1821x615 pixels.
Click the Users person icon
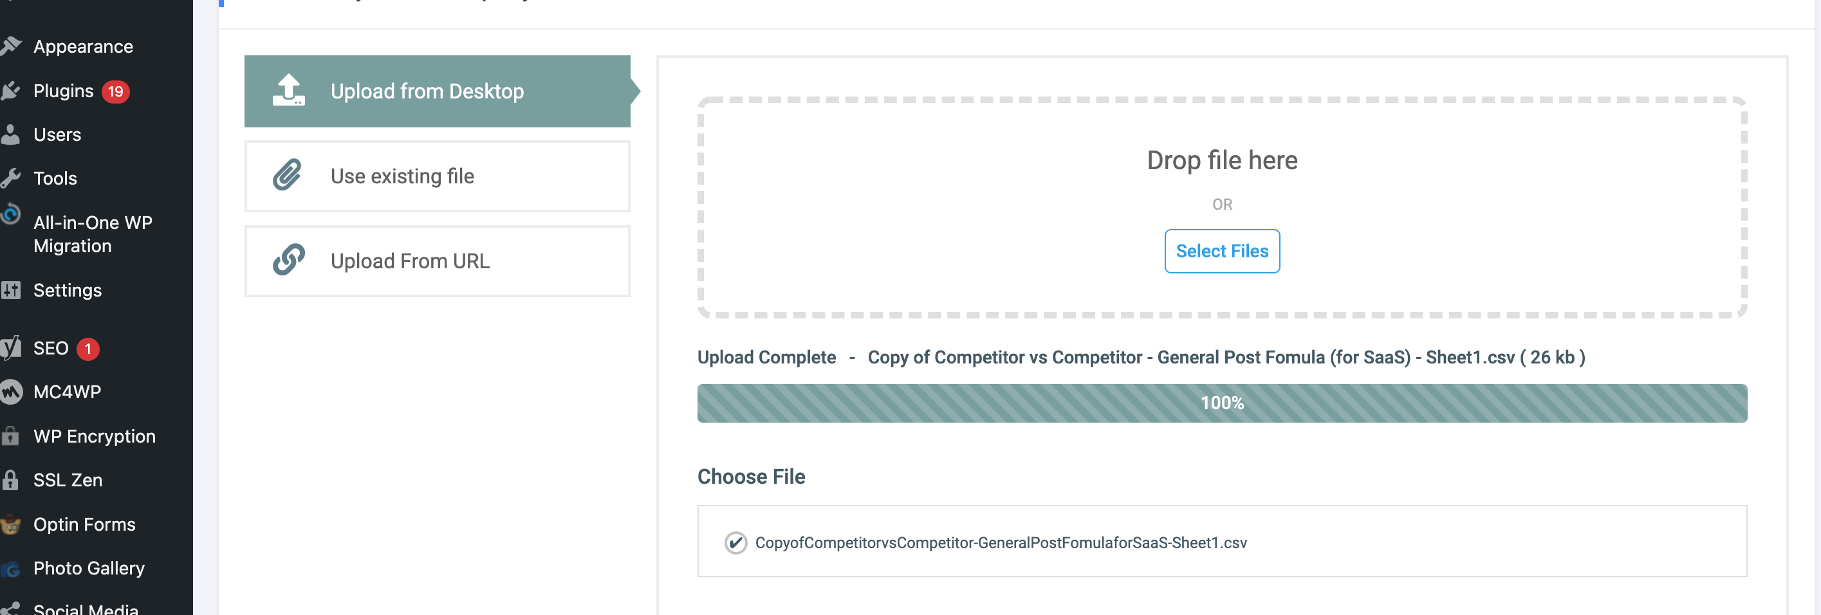pos(10,134)
